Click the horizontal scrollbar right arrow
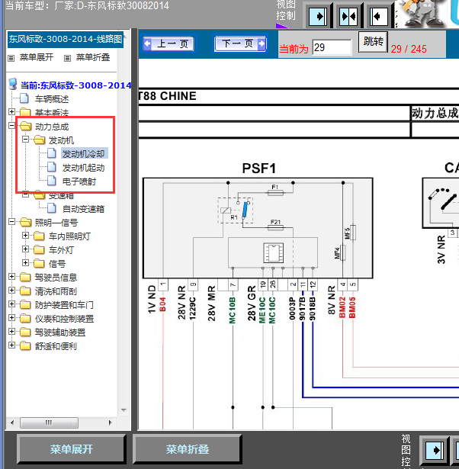The height and width of the screenshot is (469, 459). (111, 422)
